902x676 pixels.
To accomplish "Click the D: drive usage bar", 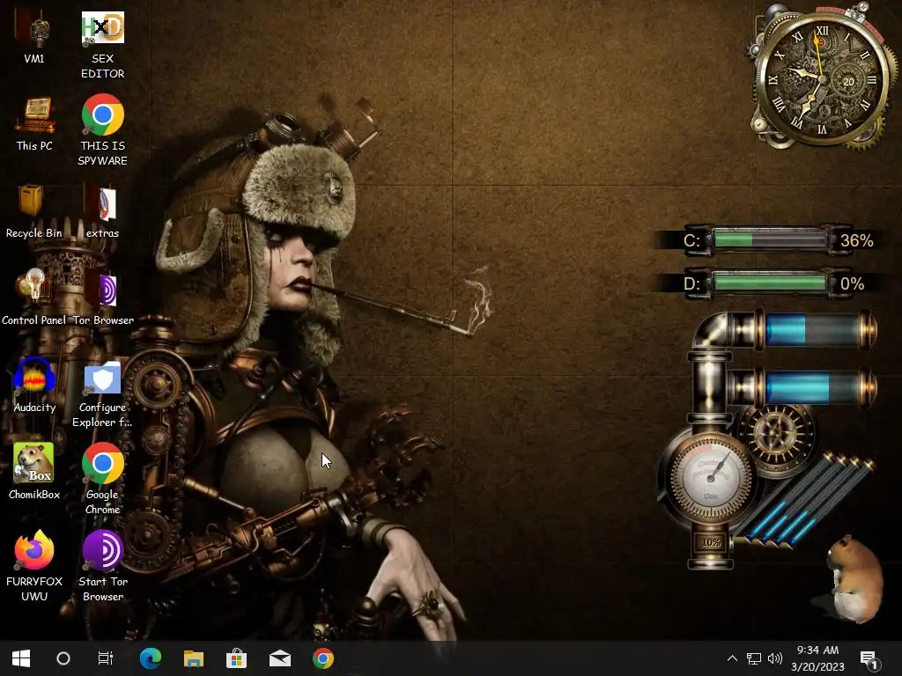I will (x=770, y=283).
